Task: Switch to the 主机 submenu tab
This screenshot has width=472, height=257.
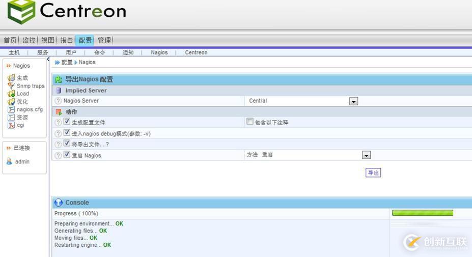Action: tap(14, 52)
